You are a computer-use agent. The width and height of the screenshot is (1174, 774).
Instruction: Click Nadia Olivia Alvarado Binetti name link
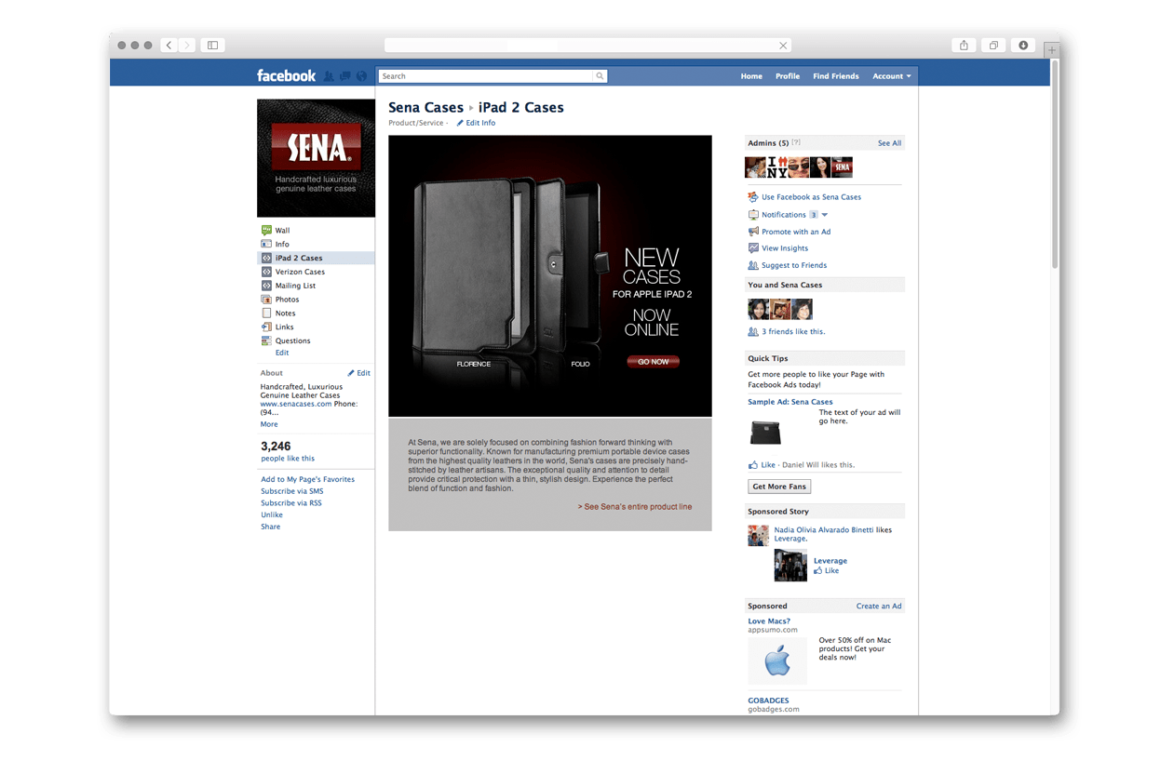(824, 530)
